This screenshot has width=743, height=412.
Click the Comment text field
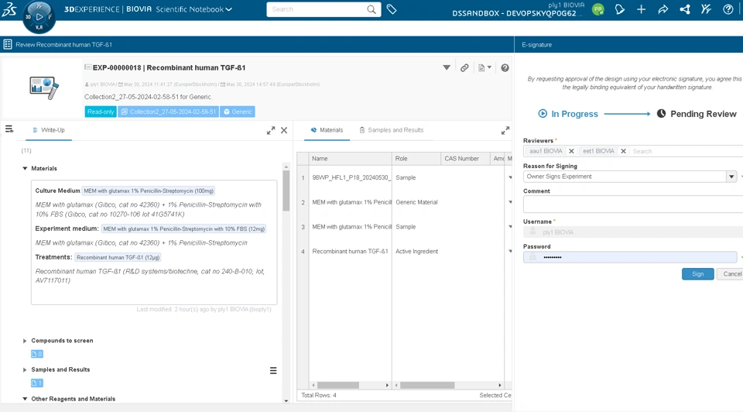(x=633, y=204)
